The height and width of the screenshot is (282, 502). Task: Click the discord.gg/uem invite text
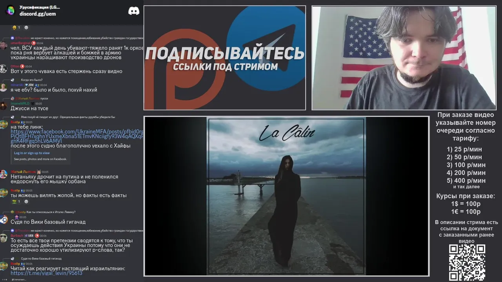tap(38, 14)
